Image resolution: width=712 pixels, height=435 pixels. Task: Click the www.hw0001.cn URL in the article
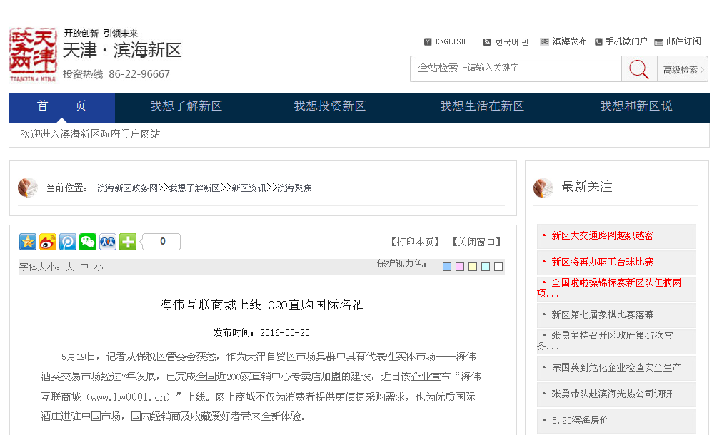pos(130,398)
